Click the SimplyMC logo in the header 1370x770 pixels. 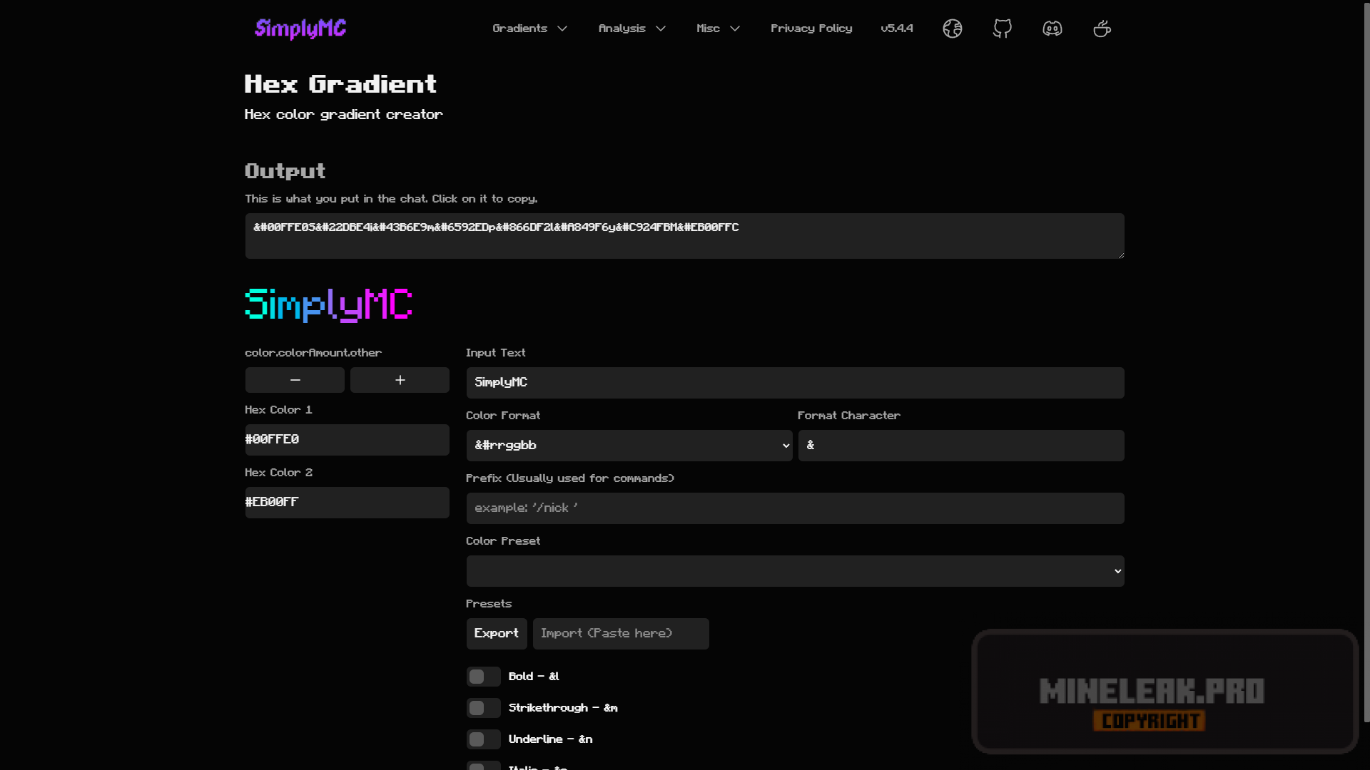coord(300,29)
